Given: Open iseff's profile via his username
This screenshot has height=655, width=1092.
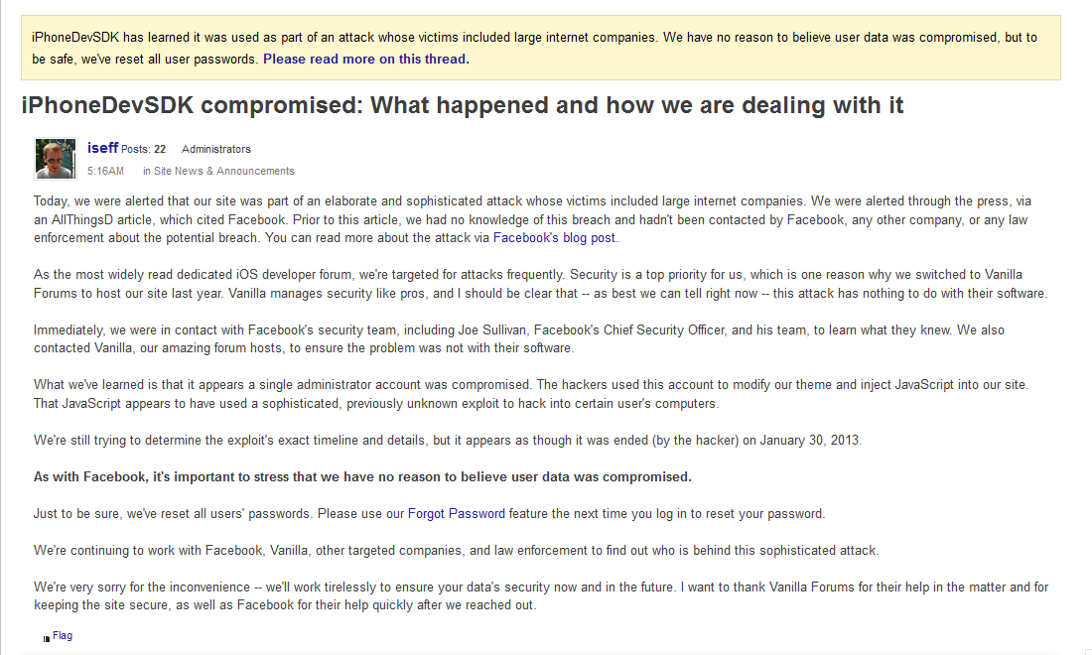Looking at the screenshot, I should pyautogui.click(x=102, y=147).
